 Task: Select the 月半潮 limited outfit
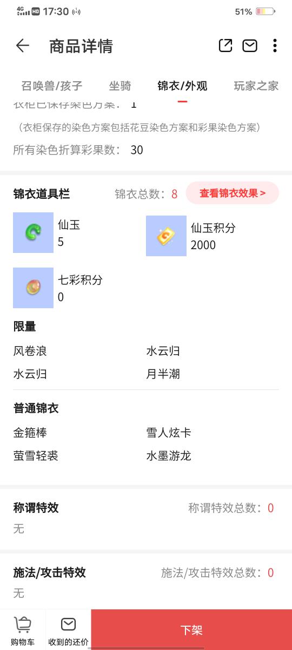pyautogui.click(x=163, y=374)
